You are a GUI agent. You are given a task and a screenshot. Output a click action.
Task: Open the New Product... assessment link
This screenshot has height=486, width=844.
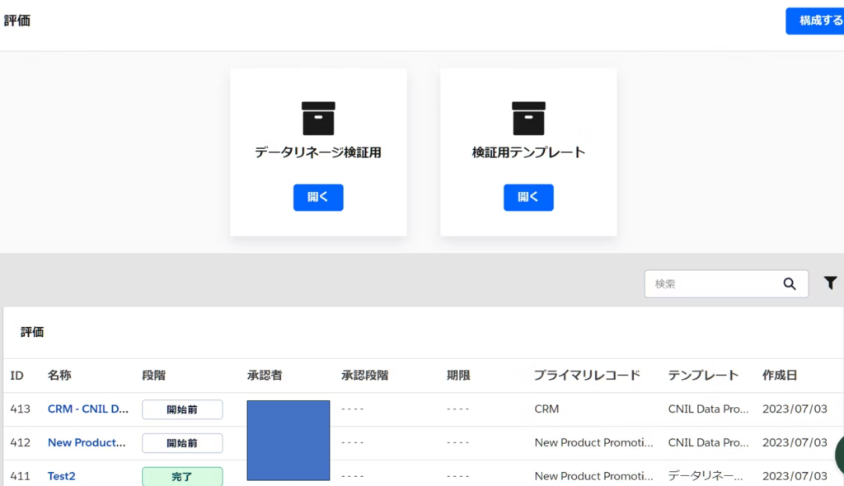pos(87,442)
